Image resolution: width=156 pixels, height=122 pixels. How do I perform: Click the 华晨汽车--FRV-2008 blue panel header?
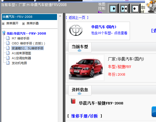point(29,17)
